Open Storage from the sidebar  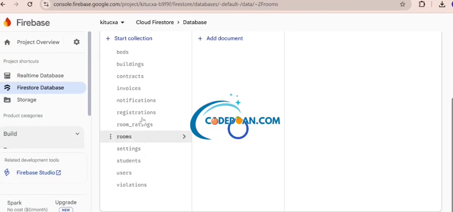coord(27,100)
